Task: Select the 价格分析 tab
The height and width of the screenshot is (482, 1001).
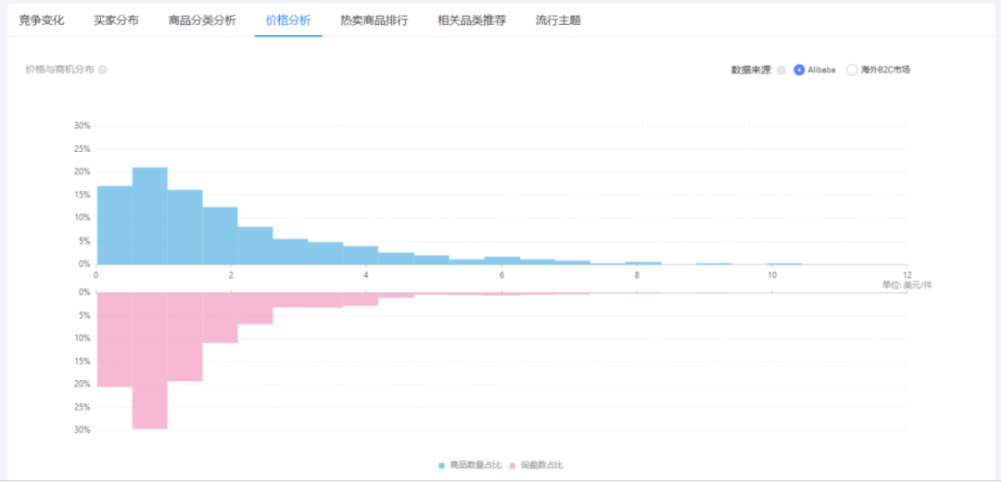Action: pos(288,20)
